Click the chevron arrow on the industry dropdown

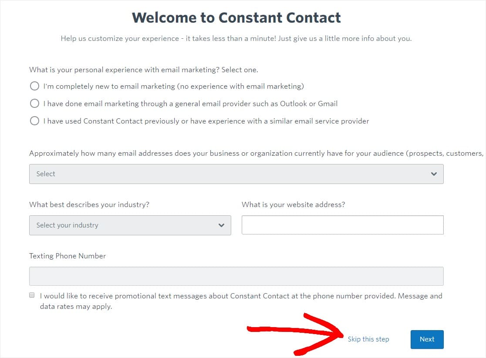coord(221,225)
